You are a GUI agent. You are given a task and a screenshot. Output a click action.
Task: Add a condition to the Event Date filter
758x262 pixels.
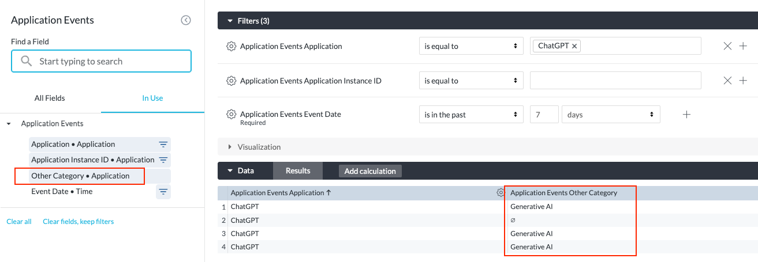click(x=686, y=115)
